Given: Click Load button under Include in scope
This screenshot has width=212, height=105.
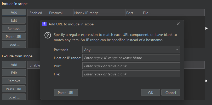Looking at the screenshot, I should tap(14, 45).
